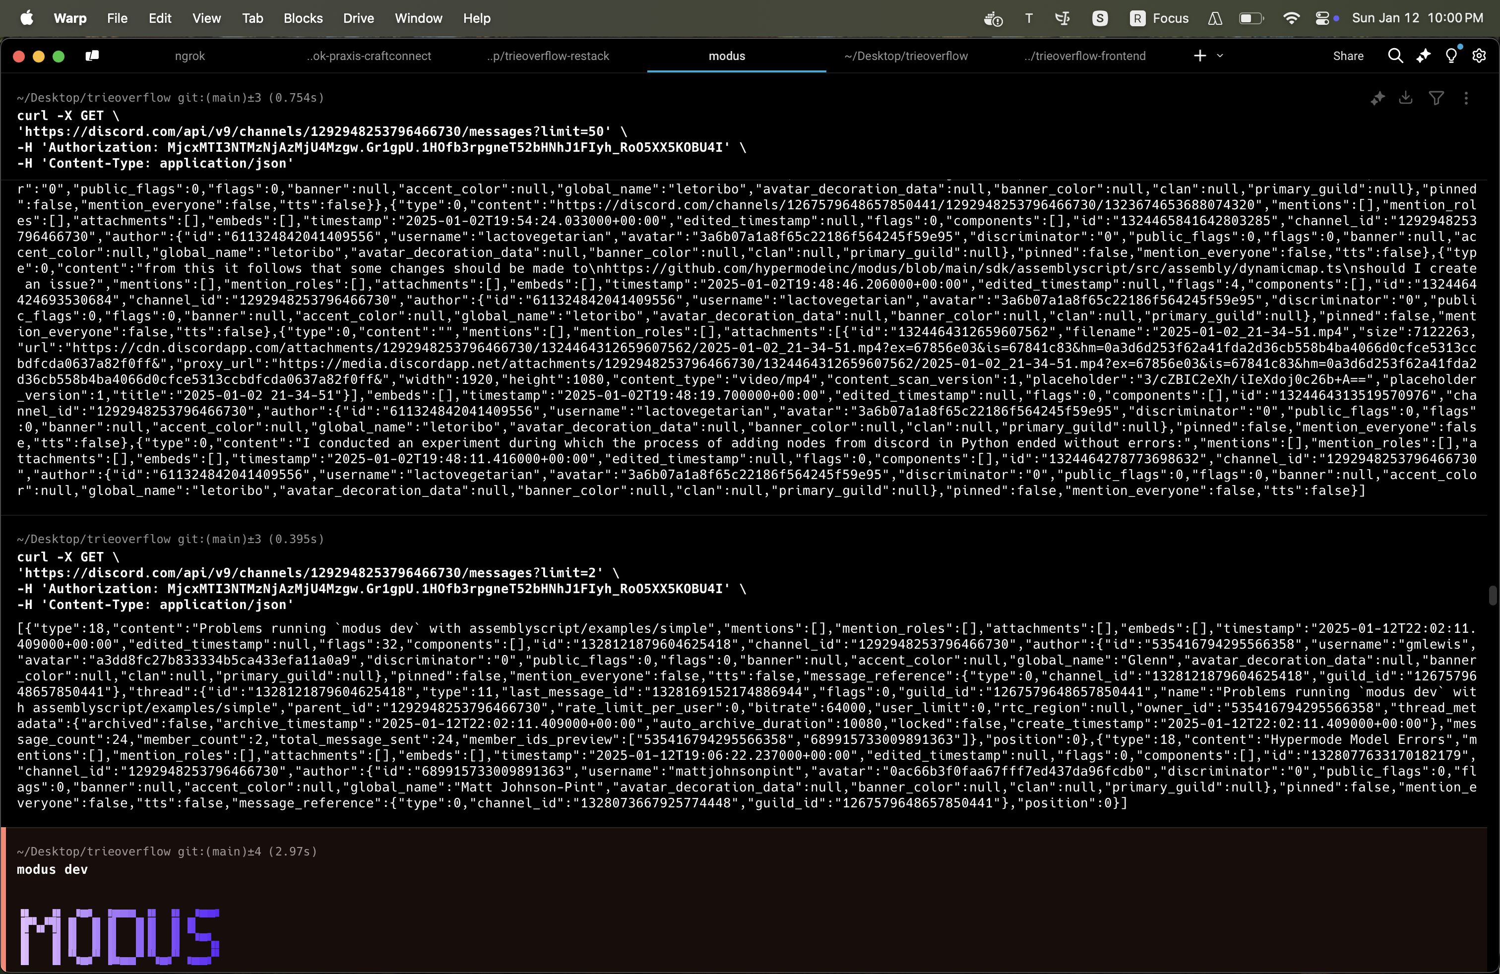Open Warp settings gear icon
The width and height of the screenshot is (1500, 974).
pos(1479,56)
